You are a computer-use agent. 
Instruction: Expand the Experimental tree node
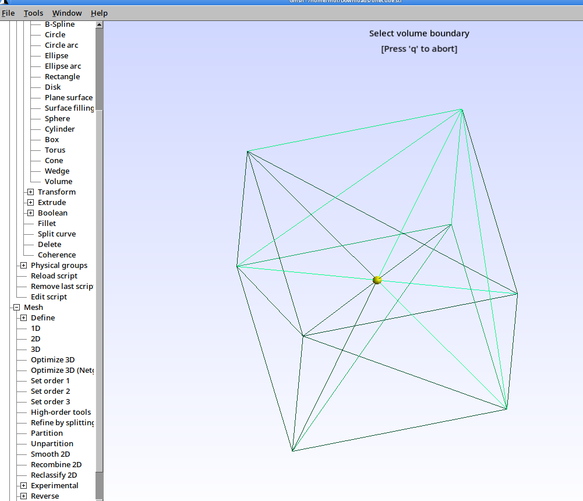[x=23, y=485]
